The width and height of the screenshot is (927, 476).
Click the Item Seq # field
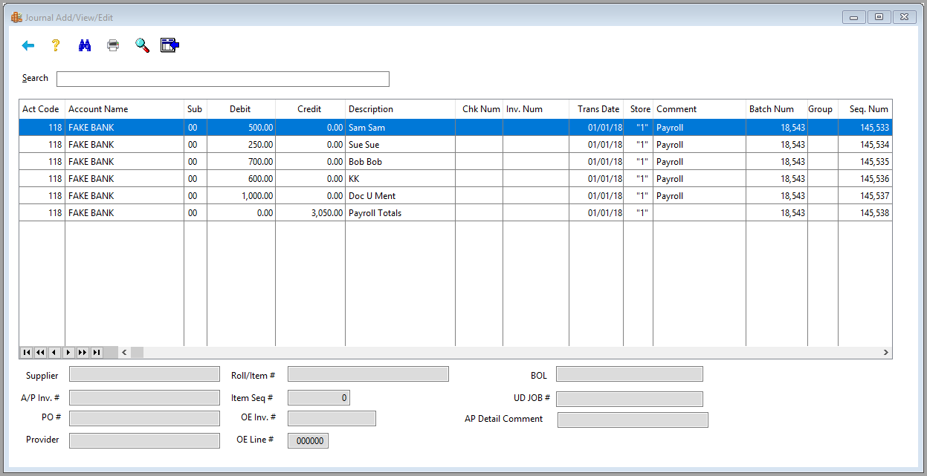coord(319,398)
